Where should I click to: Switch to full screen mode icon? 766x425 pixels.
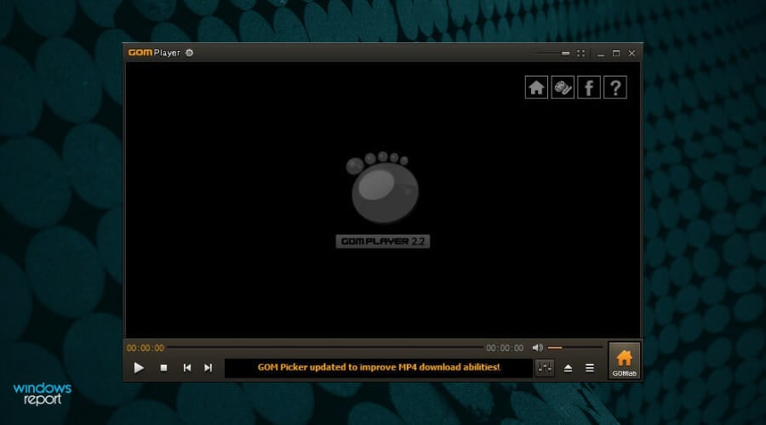pos(580,53)
